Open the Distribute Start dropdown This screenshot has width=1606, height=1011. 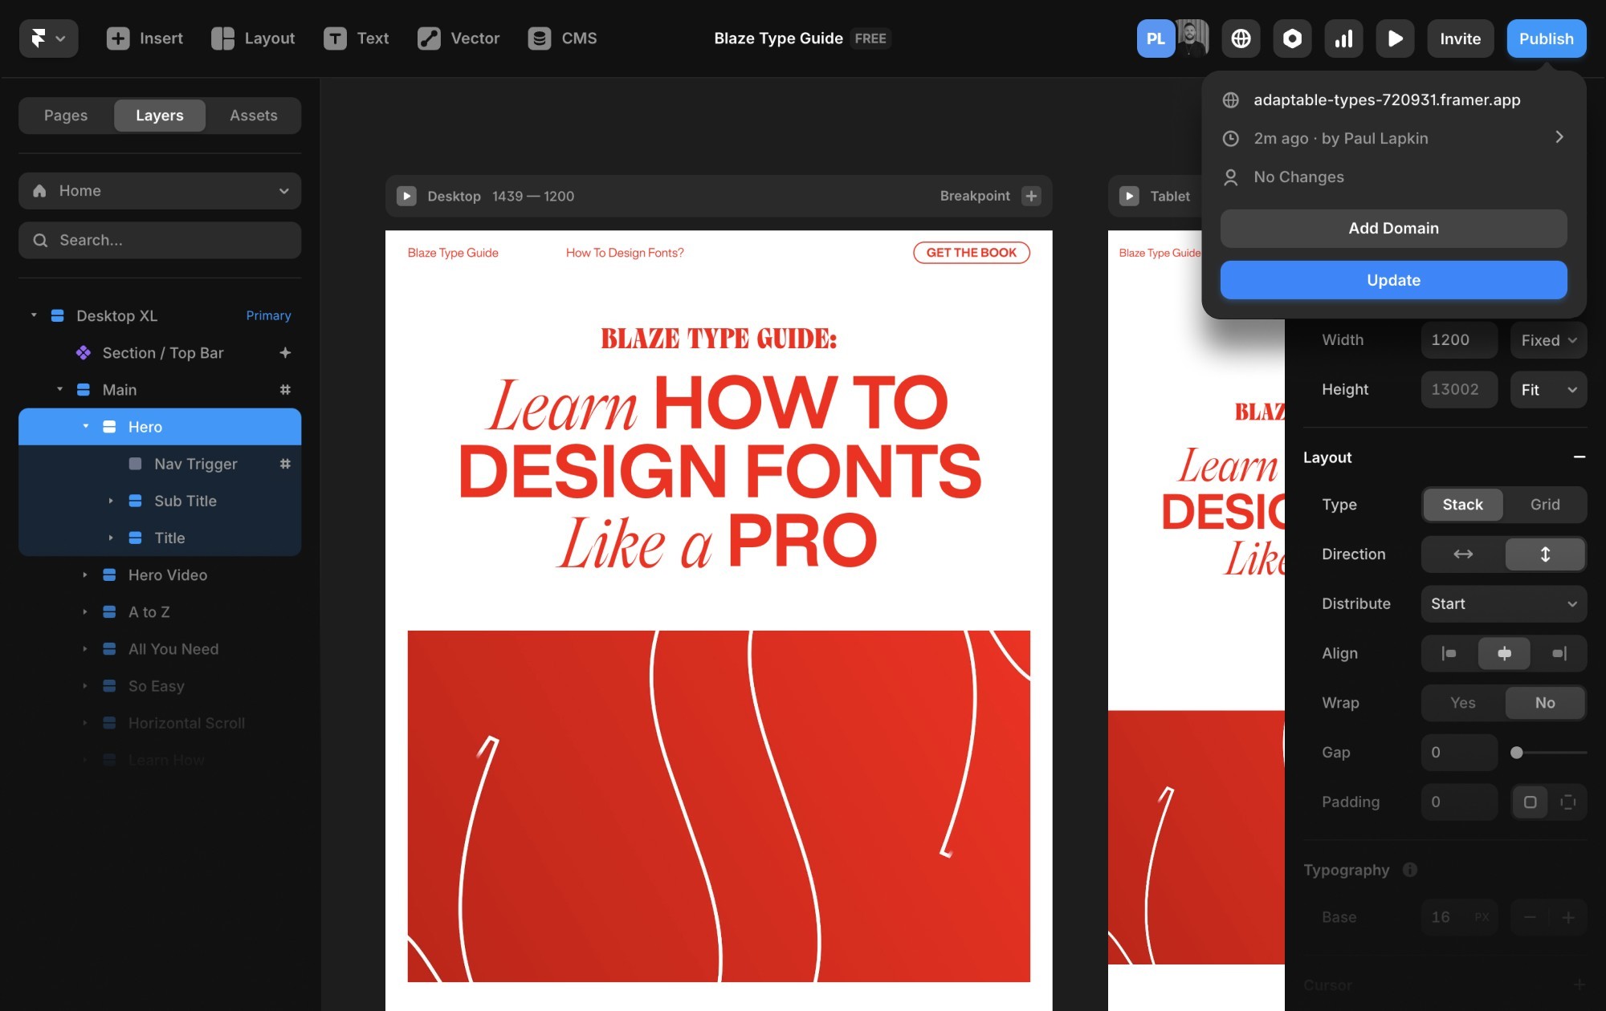pyautogui.click(x=1503, y=603)
